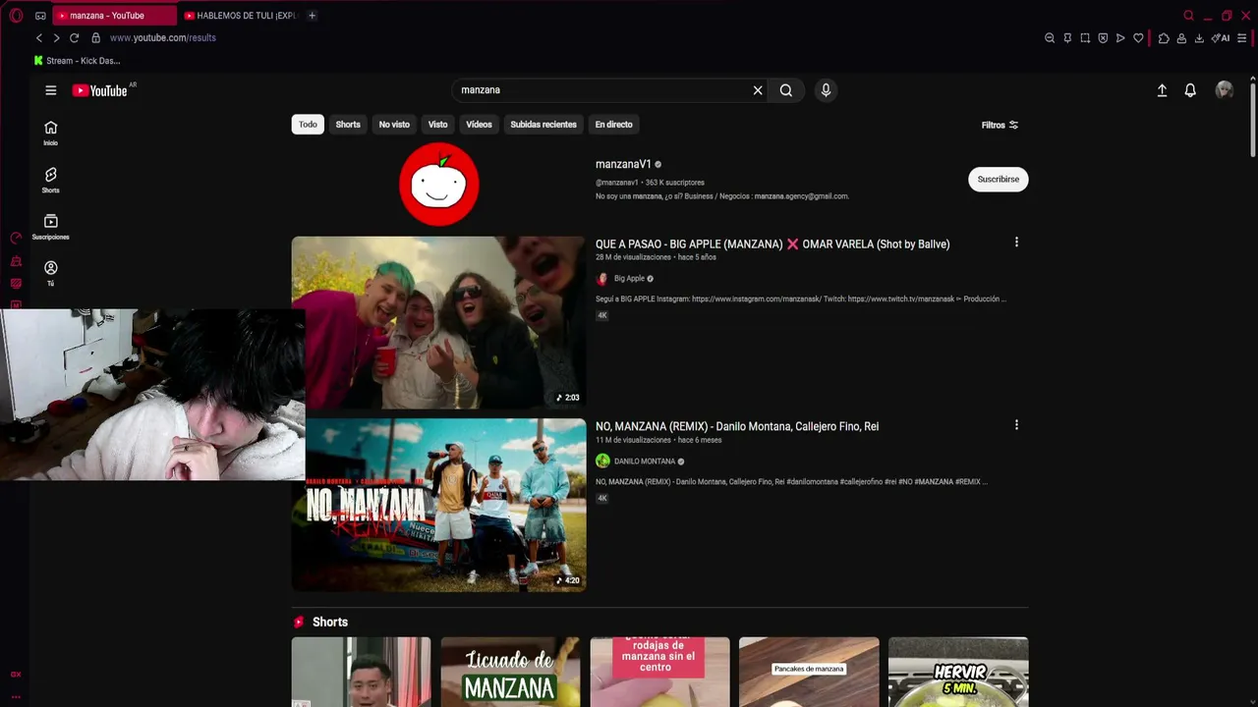Open the more options menu for NO, MANZANA video
This screenshot has width=1258, height=707.
point(1016,425)
